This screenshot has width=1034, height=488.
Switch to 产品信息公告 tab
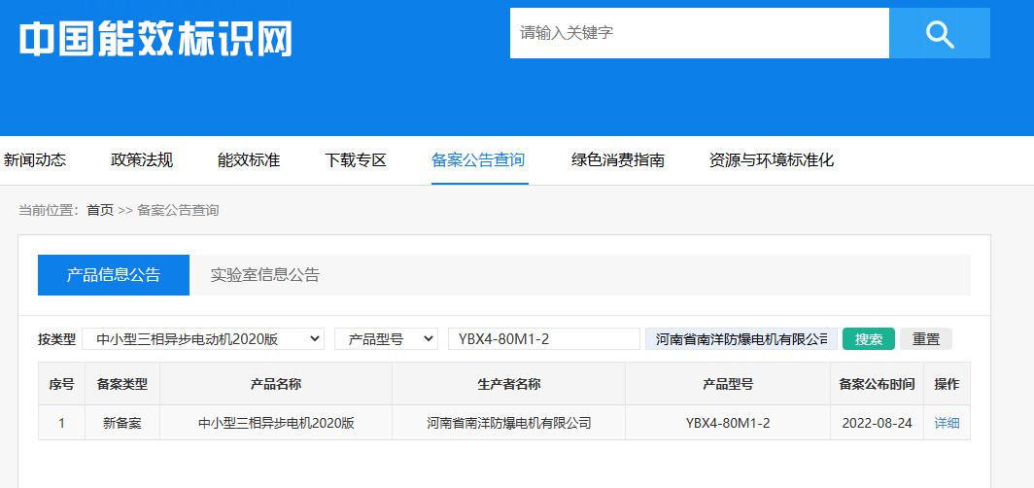(x=114, y=275)
